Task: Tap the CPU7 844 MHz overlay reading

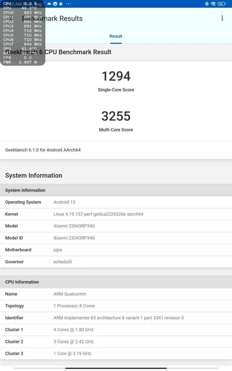Action: 22,44
